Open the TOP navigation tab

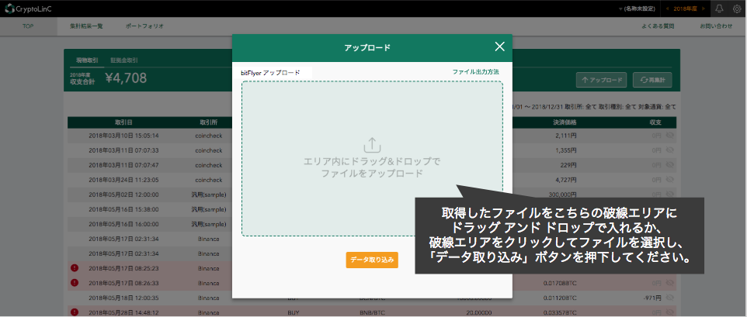click(x=28, y=26)
